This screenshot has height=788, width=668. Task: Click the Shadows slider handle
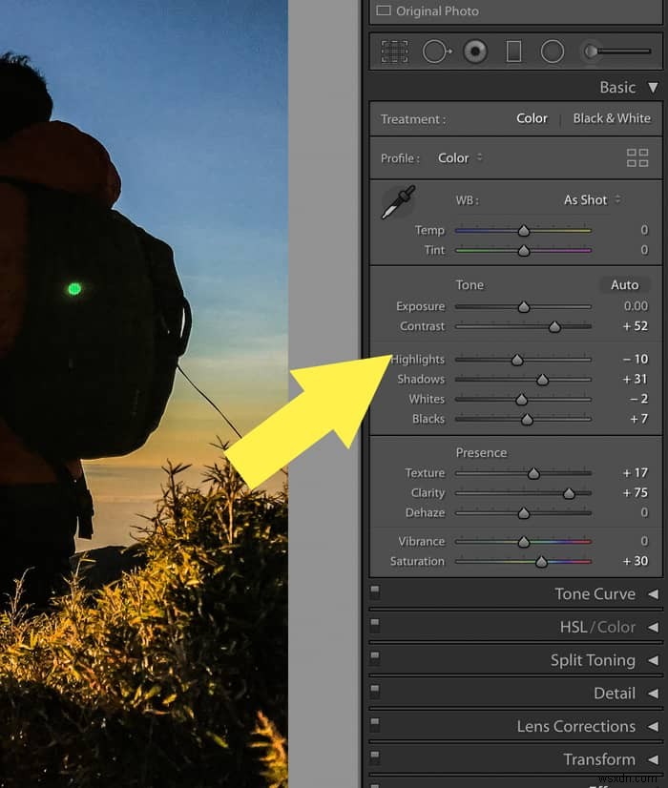pyautogui.click(x=542, y=380)
